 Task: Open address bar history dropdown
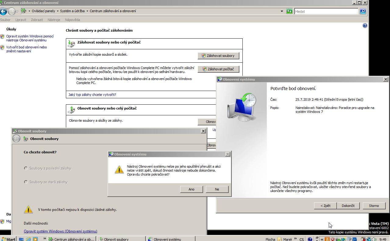pyautogui.click(x=282, y=11)
